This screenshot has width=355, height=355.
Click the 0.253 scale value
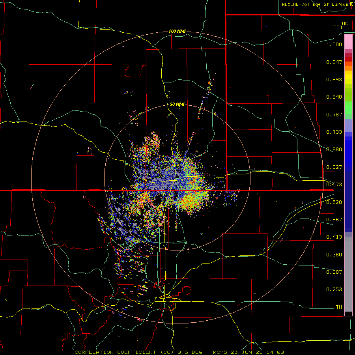click(x=334, y=290)
